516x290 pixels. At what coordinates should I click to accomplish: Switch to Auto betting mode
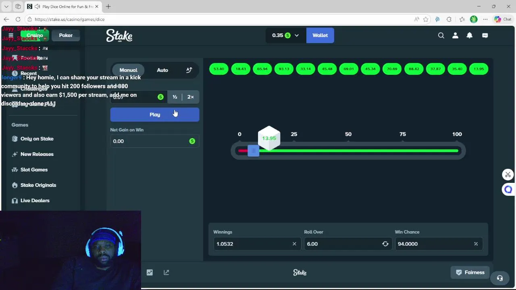click(162, 70)
